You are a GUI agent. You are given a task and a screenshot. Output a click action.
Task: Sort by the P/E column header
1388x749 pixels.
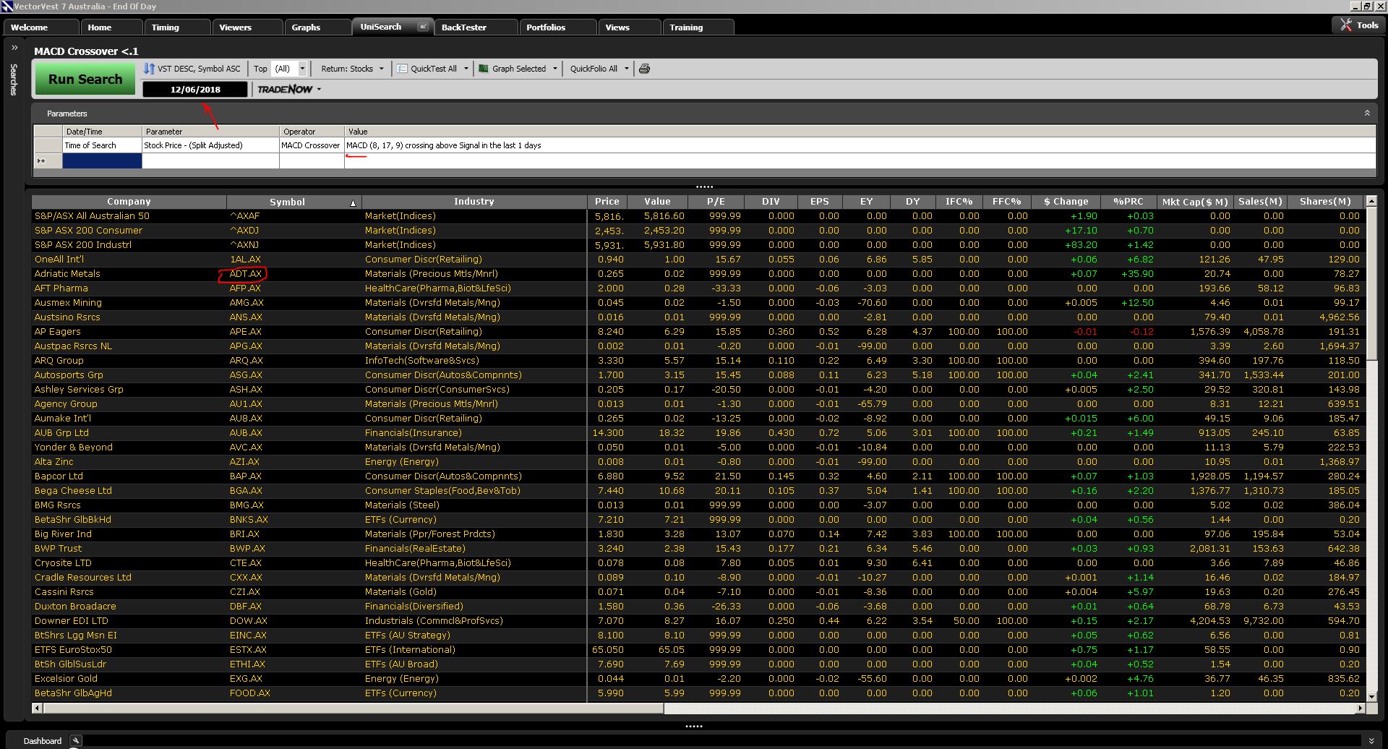click(716, 202)
